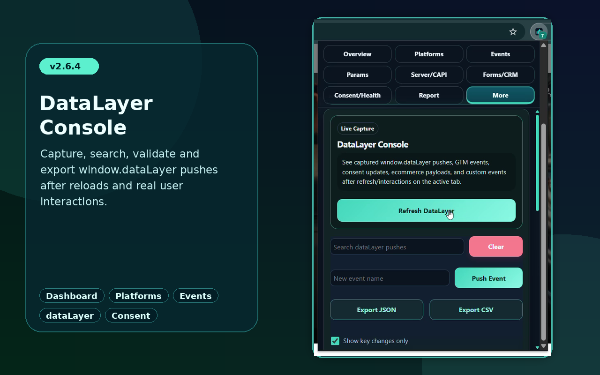Toggle the Show key changes only checkbox

pos(335,341)
